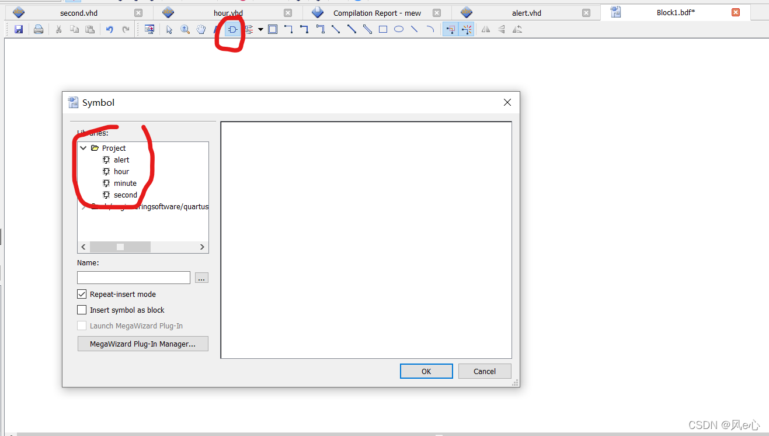The image size is (769, 436).
Task: Toggle the rubberbanding button
Action: [466, 29]
